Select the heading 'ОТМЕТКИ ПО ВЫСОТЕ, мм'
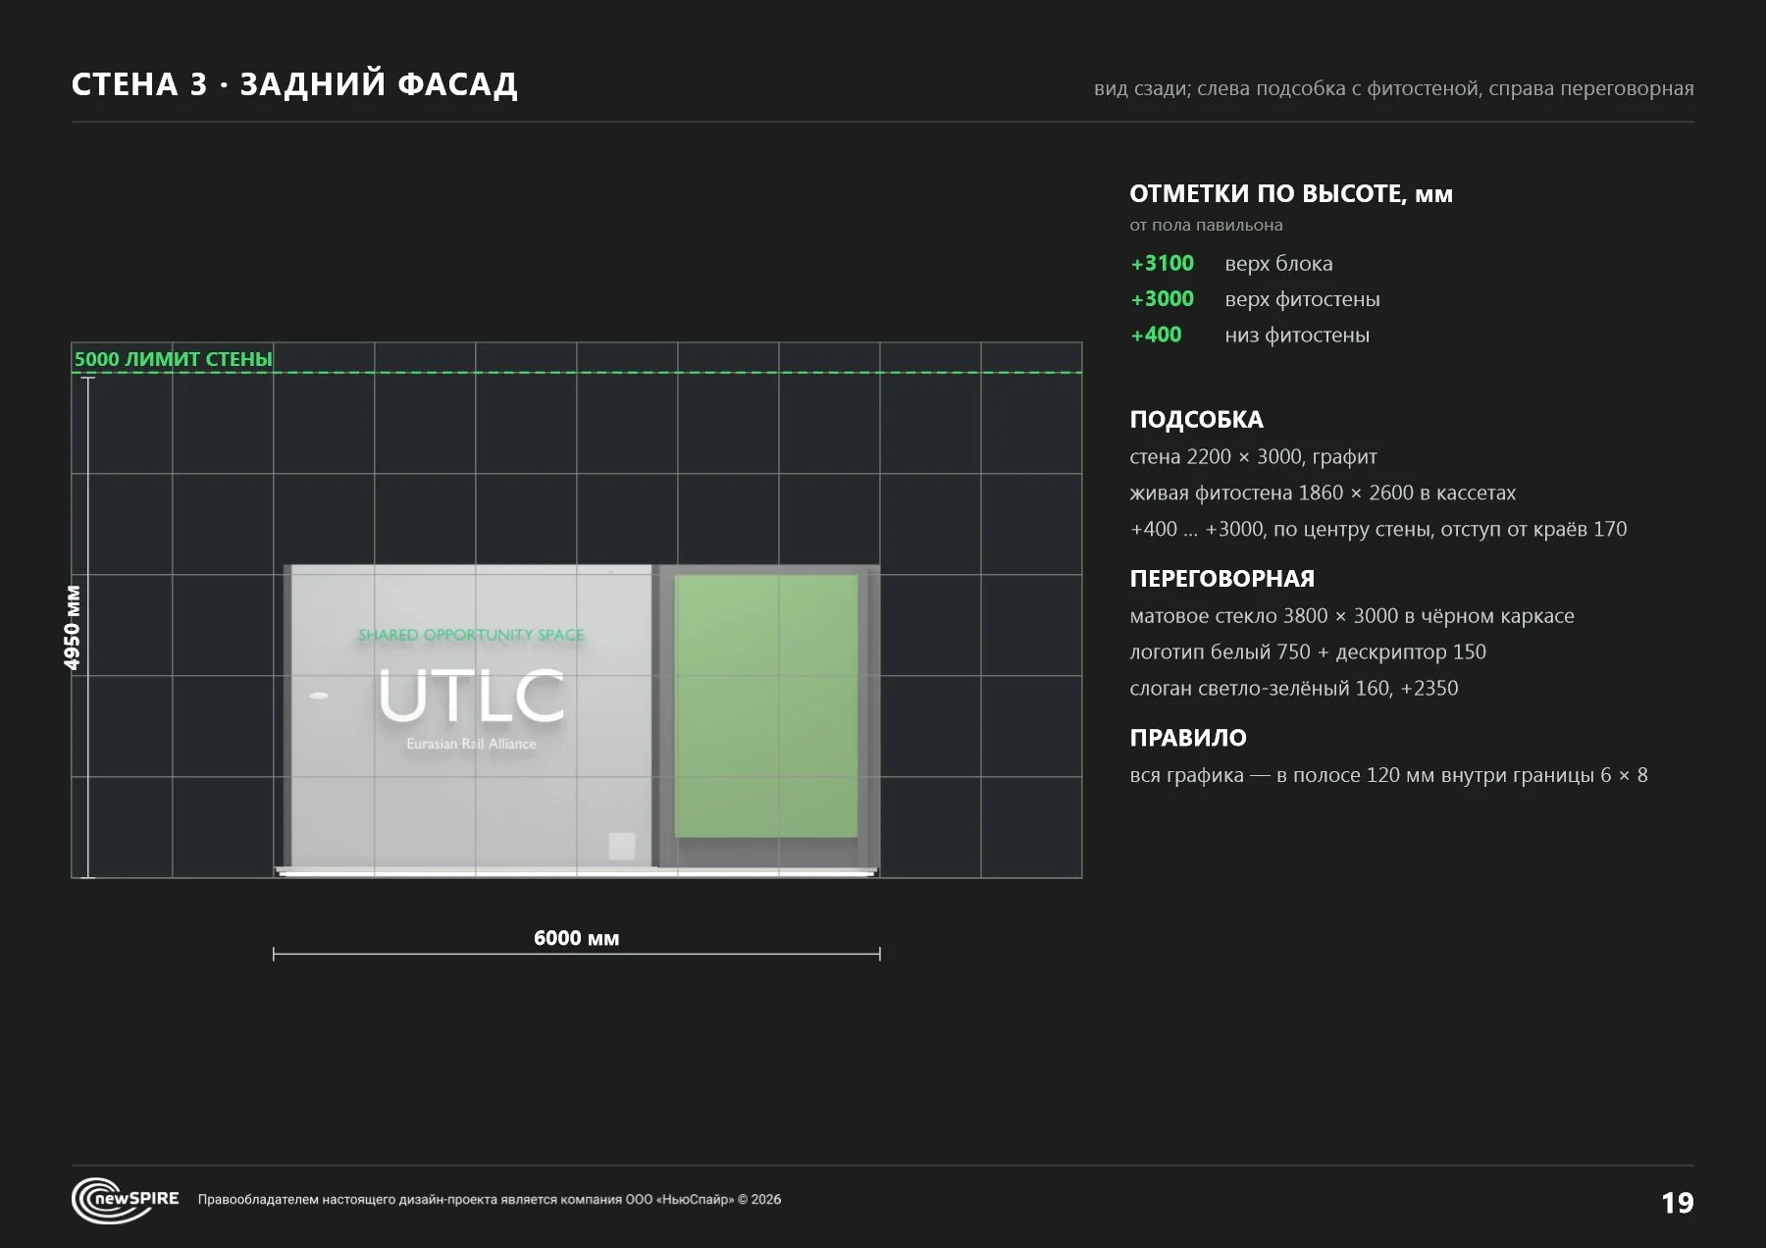This screenshot has height=1248, width=1766. pyautogui.click(x=1291, y=193)
